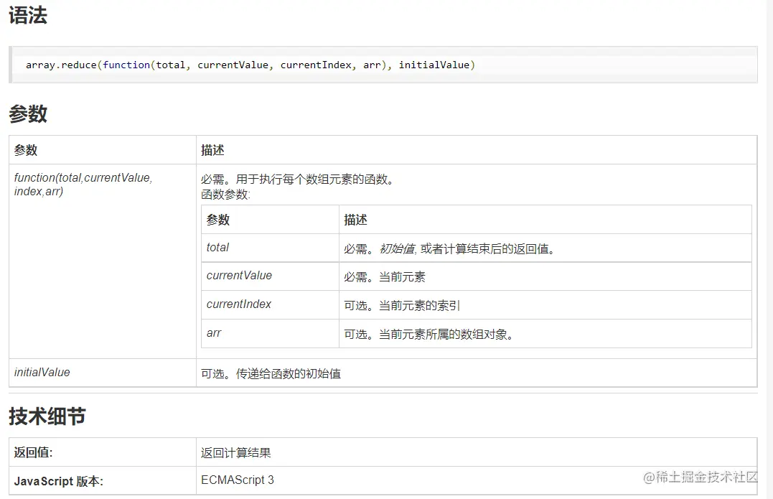This screenshot has width=773, height=499.
Task: Click the ECMAScript 3 cell
Action: pos(477,481)
